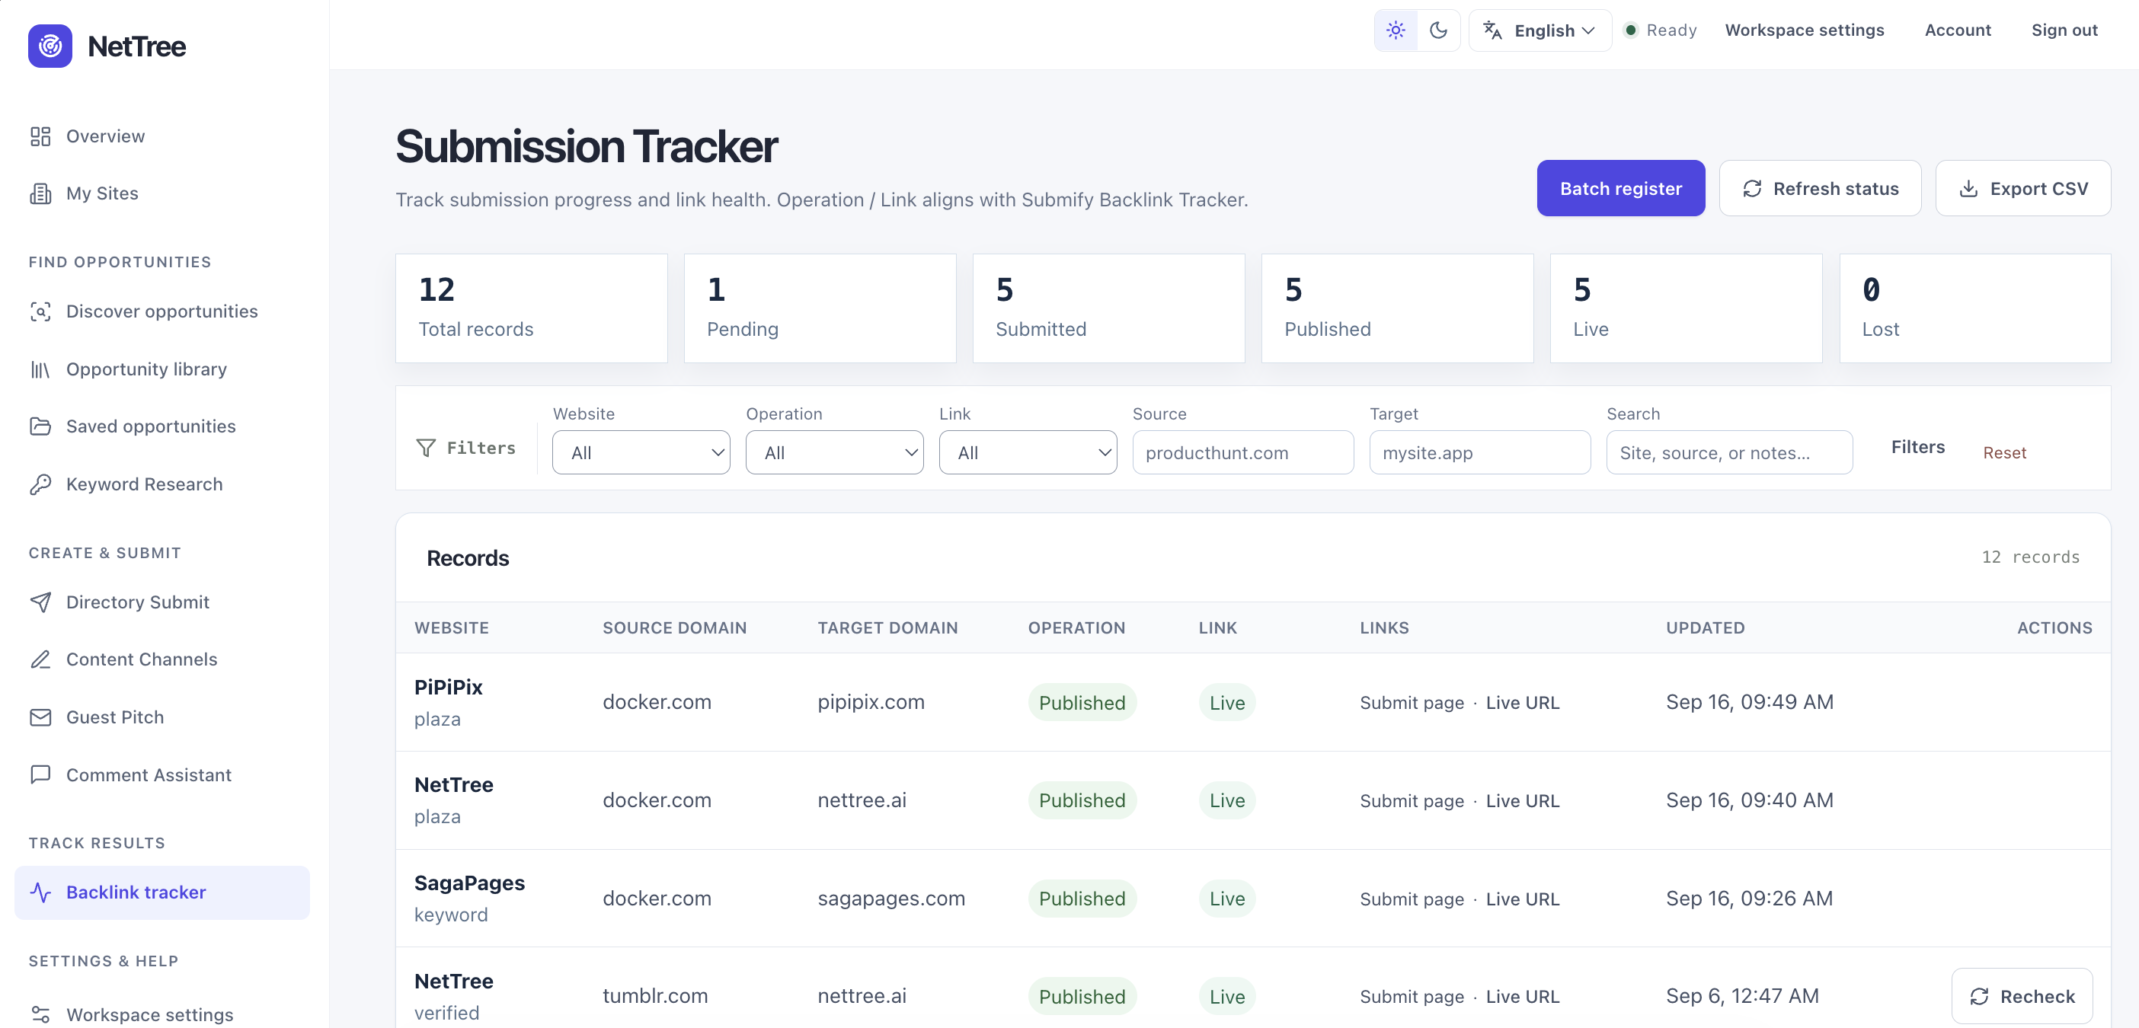The height and width of the screenshot is (1028, 2139).
Task: Click the UPDATED column header
Action: click(x=1705, y=627)
